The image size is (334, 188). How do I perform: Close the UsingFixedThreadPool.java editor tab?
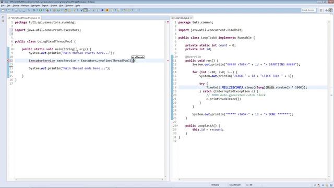coord(39,18)
